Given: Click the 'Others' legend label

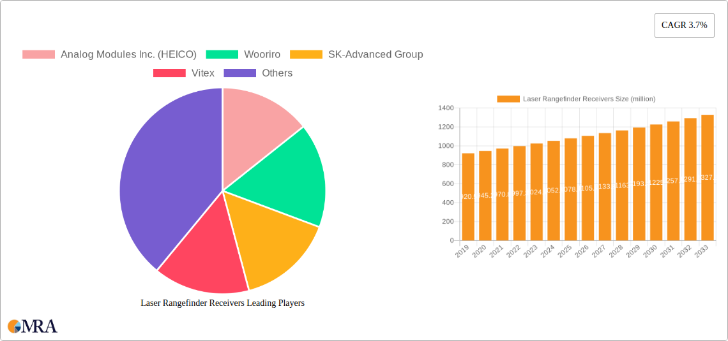Looking at the screenshot, I should click(x=277, y=73).
